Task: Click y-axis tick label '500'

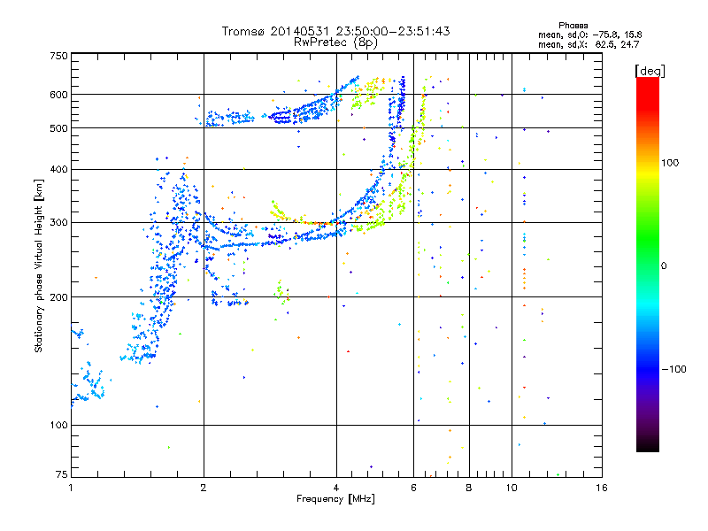Action: point(58,128)
